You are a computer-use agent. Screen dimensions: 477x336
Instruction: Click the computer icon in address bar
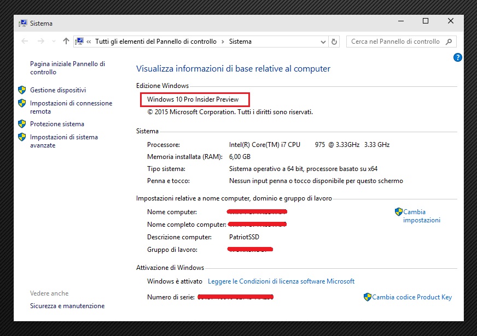tap(79, 42)
